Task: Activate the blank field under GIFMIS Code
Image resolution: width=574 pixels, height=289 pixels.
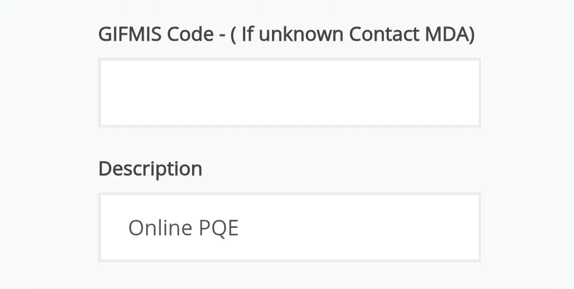Action: [x=289, y=93]
